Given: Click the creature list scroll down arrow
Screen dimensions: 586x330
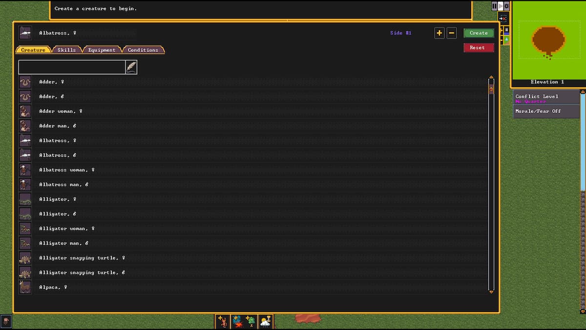Looking at the screenshot, I should 491,292.
